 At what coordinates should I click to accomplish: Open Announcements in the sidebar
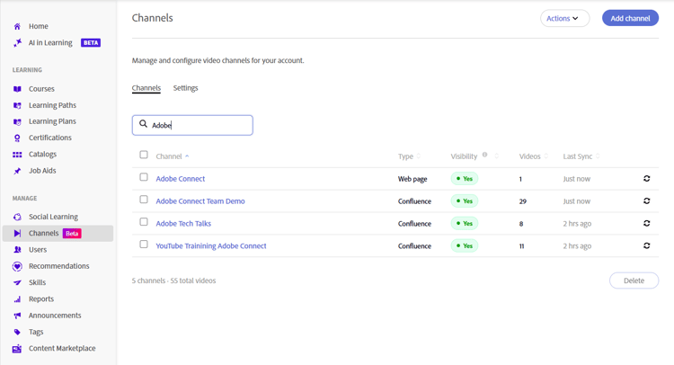pyautogui.click(x=55, y=316)
